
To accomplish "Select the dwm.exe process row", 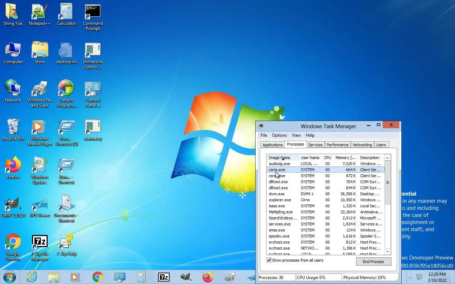I will [326, 194].
